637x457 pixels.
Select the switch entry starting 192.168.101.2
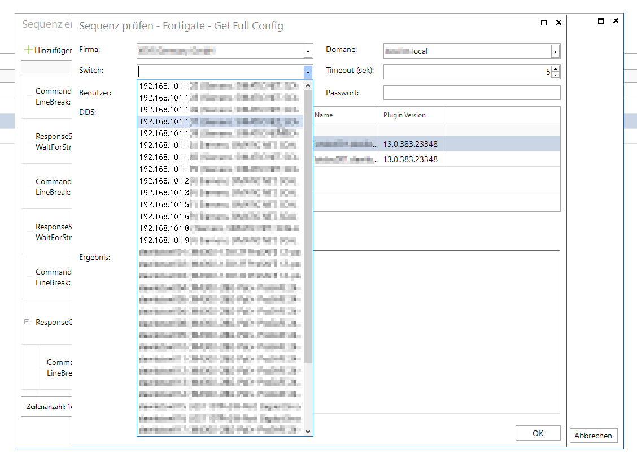click(220, 180)
